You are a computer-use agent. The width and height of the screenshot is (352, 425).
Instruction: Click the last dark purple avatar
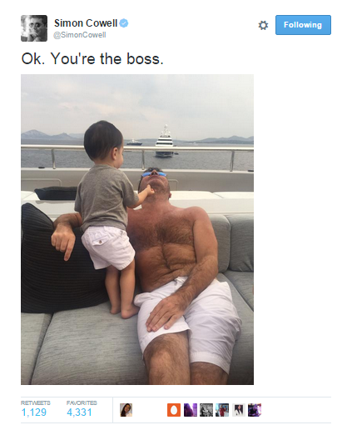[255, 410]
